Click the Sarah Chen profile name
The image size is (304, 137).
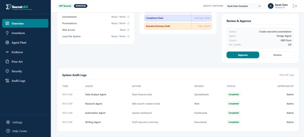point(281,5)
